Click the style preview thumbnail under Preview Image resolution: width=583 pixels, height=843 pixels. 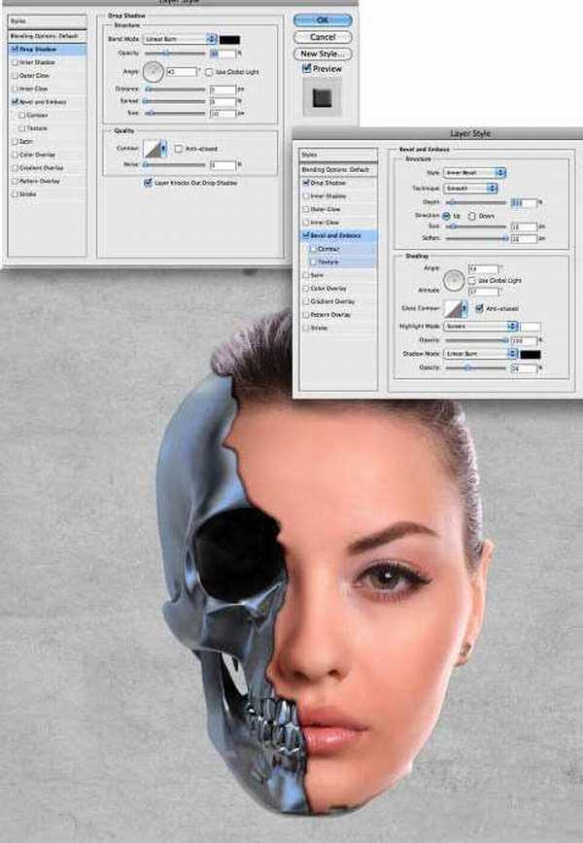[x=322, y=97]
